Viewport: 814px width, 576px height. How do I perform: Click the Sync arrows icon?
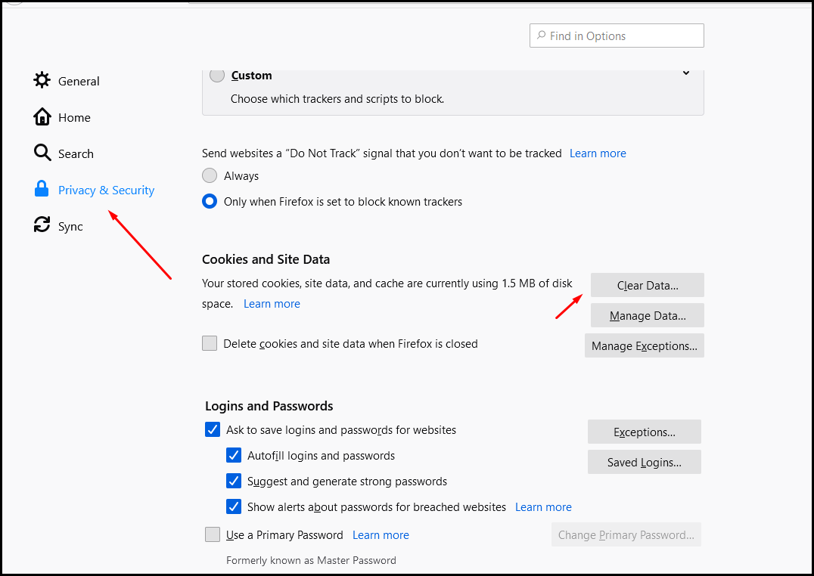(x=42, y=225)
